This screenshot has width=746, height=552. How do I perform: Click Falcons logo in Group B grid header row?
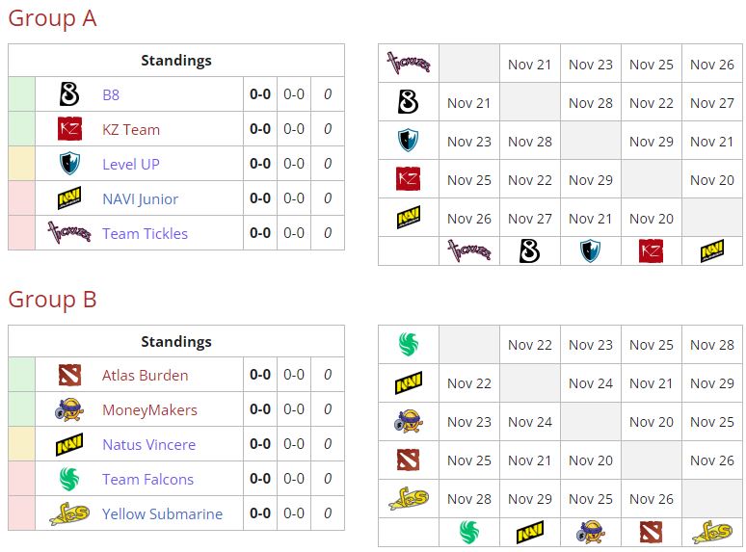click(x=468, y=532)
